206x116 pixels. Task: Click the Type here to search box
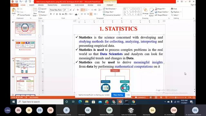40,102
